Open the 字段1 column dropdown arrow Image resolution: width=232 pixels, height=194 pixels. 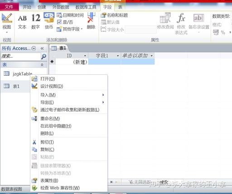click(118, 56)
